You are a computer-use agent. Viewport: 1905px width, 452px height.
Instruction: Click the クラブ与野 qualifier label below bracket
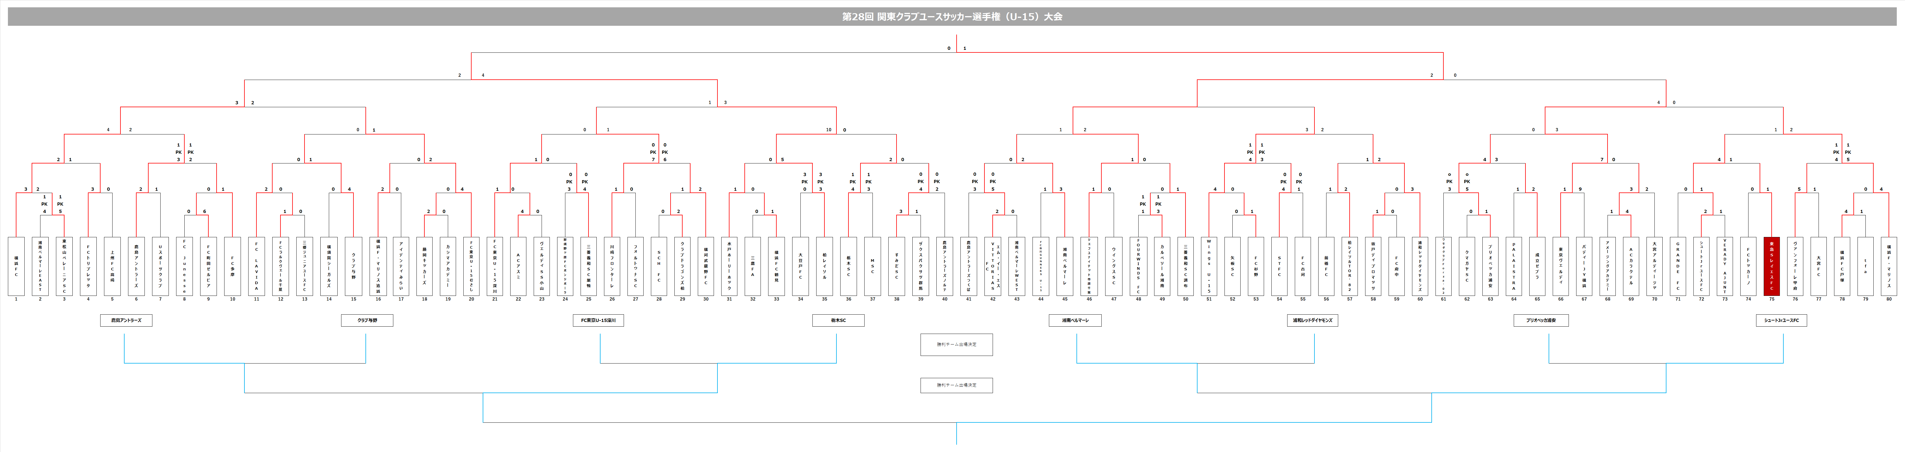pyautogui.click(x=367, y=320)
